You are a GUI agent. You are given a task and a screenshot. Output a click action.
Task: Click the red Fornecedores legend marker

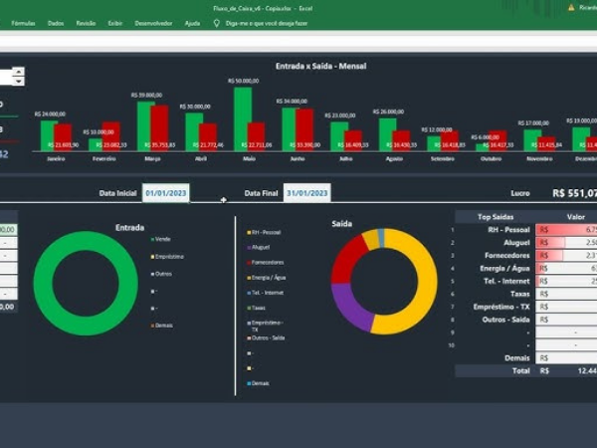coord(247,262)
